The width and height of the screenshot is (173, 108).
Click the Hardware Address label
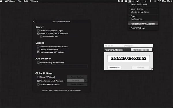point(114,50)
